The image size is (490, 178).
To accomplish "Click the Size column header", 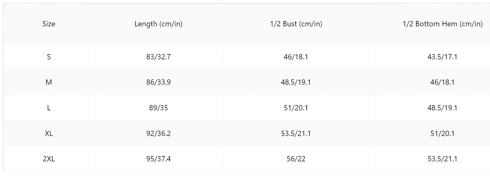I will pos(49,24).
